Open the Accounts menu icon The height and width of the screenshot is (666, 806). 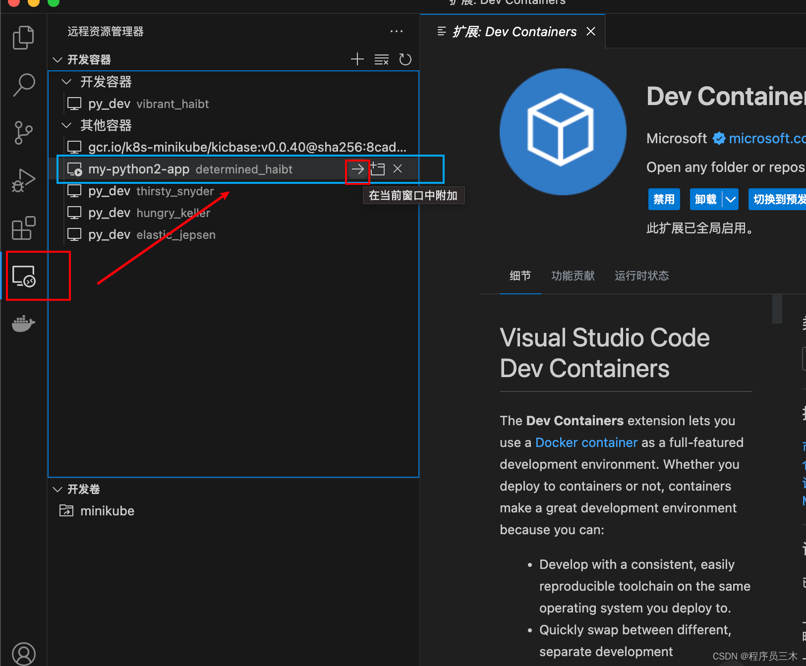[x=23, y=654]
